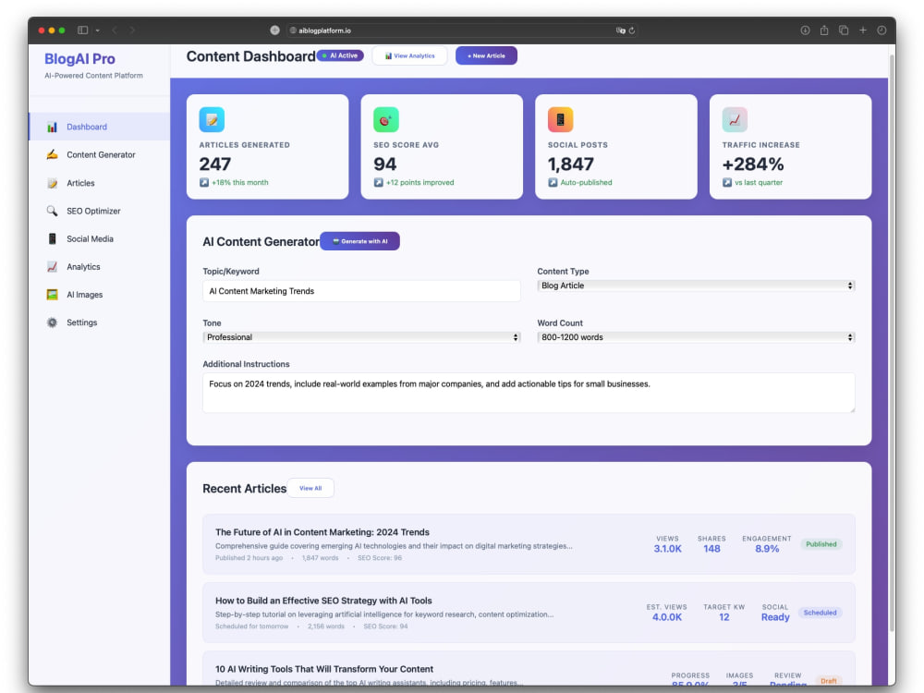The height and width of the screenshot is (693, 924).
Task: Open browser downloads icon
Action: pyautogui.click(x=805, y=30)
